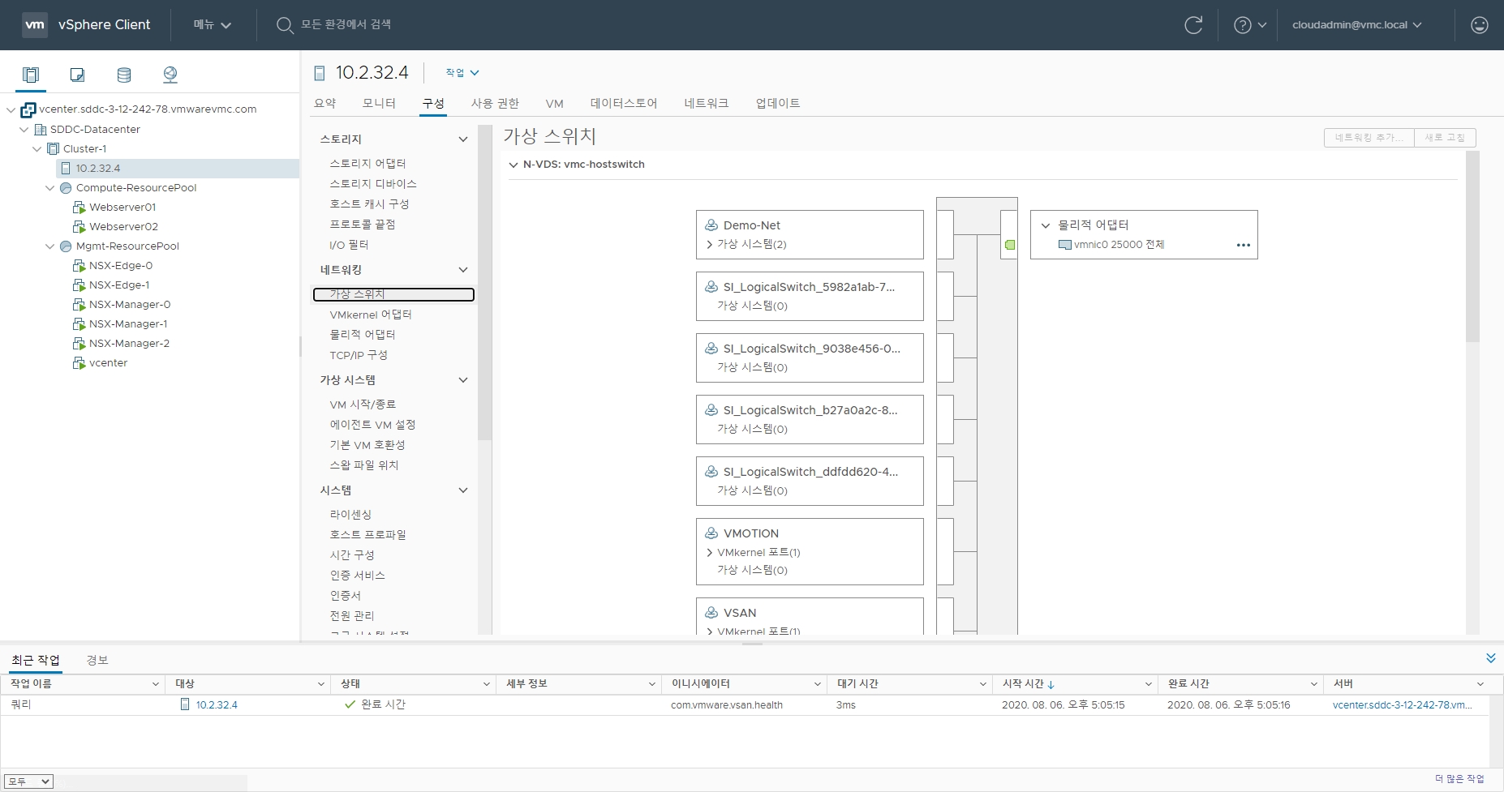Open the vmnic0 more options ellipsis
Viewport: 1504px width, 792px height.
pyautogui.click(x=1243, y=245)
